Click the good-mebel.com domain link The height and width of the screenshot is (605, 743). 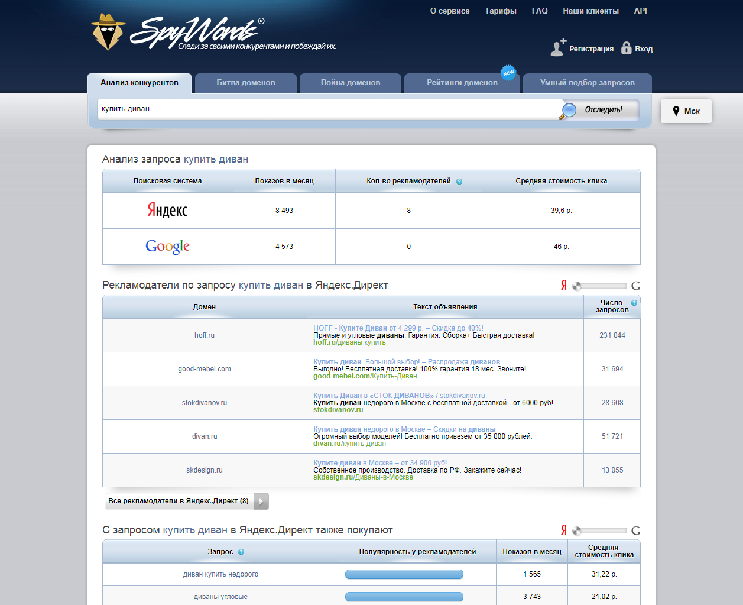pyautogui.click(x=205, y=369)
